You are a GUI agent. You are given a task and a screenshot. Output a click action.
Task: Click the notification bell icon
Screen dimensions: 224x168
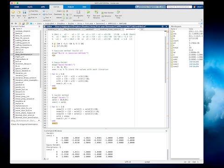(195, 7)
